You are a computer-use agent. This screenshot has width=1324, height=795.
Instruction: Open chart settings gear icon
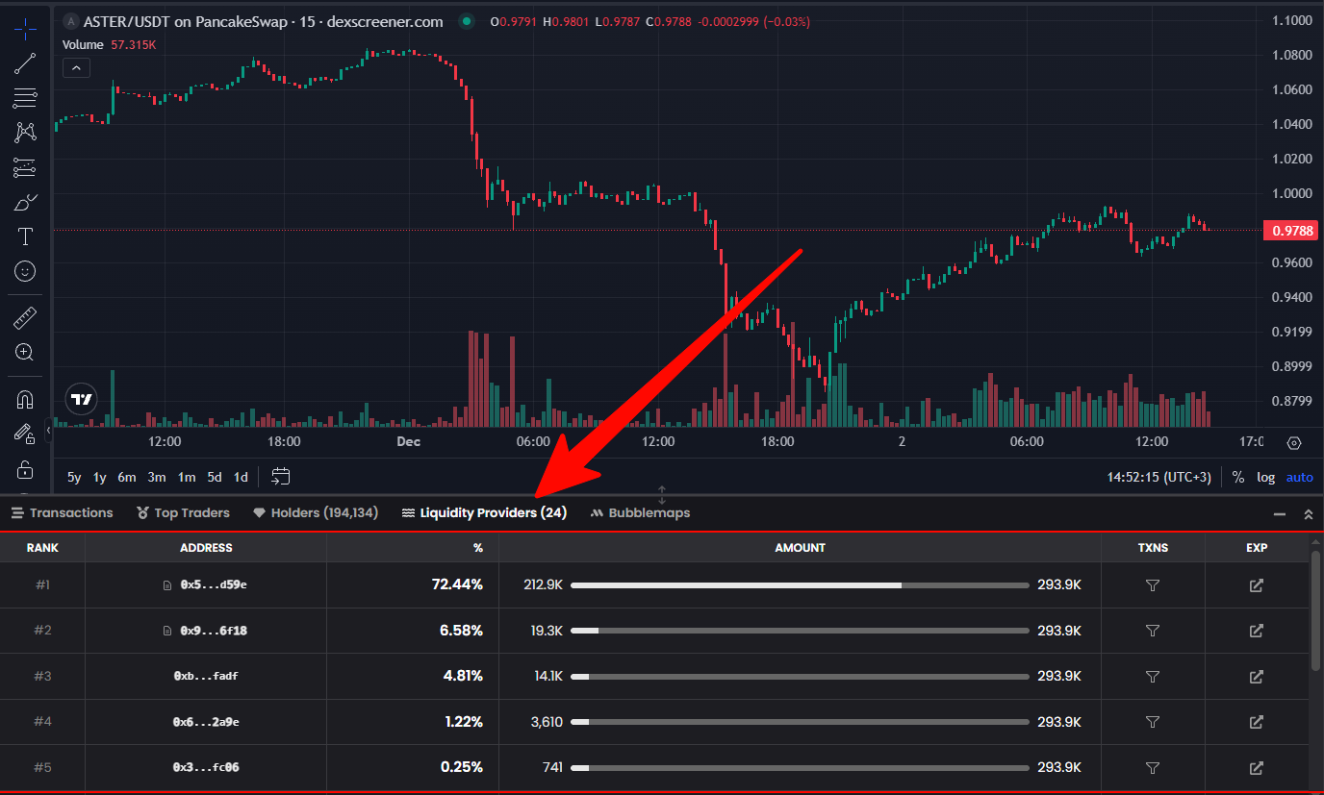coord(1293,443)
